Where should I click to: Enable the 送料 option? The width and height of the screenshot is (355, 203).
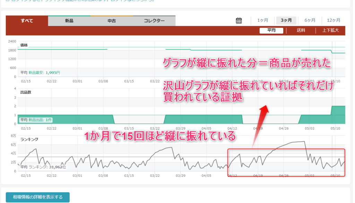coord(301,30)
